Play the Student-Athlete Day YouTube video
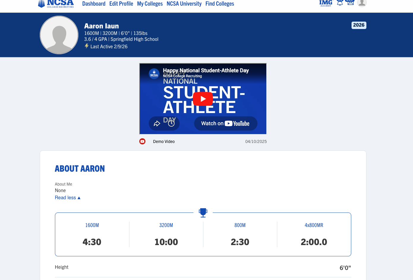This screenshot has width=413, height=280. pyautogui.click(x=203, y=99)
